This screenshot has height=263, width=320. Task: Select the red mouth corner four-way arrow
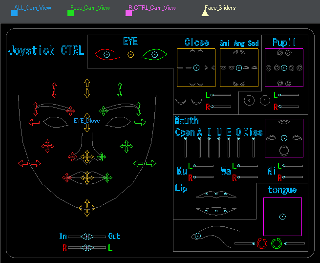pyautogui.click(x=67, y=177)
